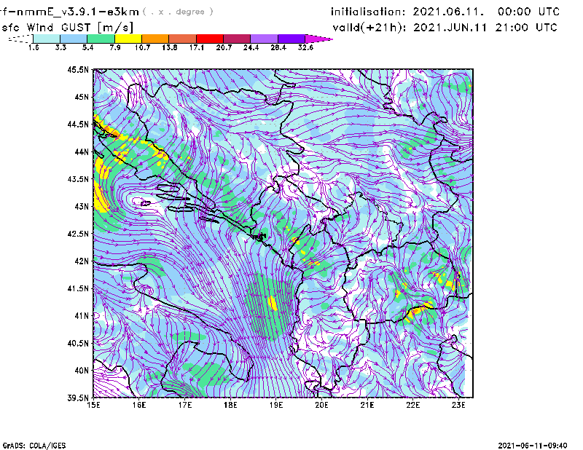Click the crimson legend color swatch

coord(236,39)
